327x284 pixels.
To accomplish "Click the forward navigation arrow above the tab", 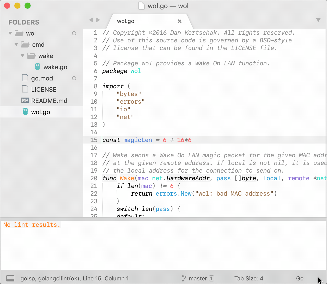I will pyautogui.click(x=98, y=20).
